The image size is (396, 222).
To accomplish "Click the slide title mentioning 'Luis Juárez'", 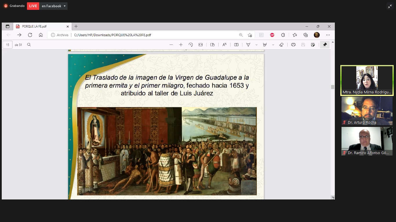I will coord(167,86).
